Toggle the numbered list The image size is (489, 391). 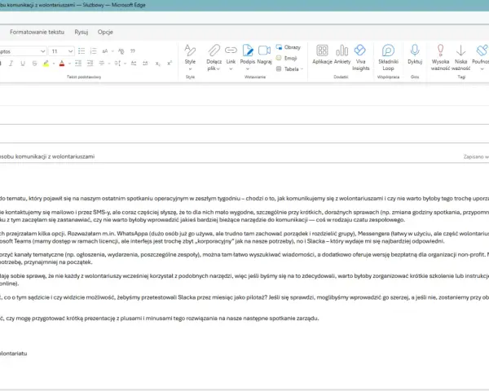click(x=93, y=51)
